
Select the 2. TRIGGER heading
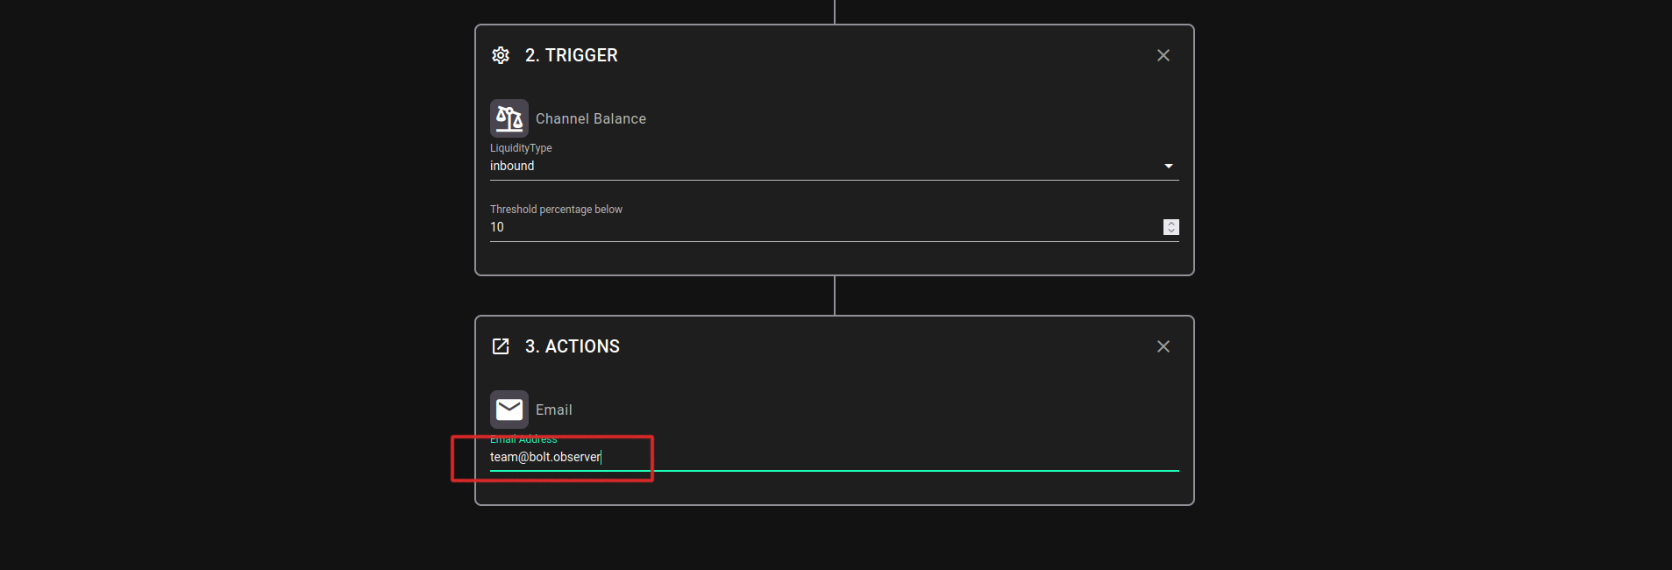pyautogui.click(x=572, y=55)
